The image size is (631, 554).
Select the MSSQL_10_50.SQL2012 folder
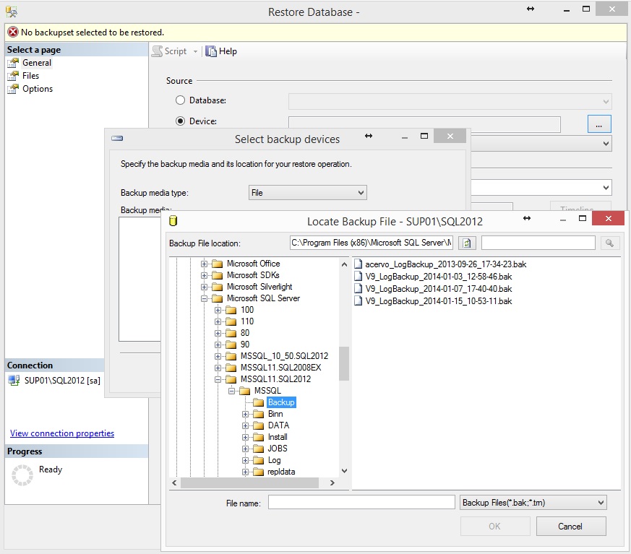click(284, 356)
